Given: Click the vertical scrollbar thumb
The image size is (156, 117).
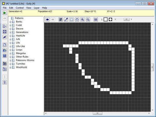Looking at the screenshot, I should click(153, 67).
